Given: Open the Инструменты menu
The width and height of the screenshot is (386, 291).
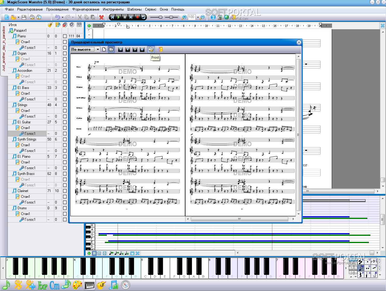Looking at the screenshot, I should (x=113, y=9).
